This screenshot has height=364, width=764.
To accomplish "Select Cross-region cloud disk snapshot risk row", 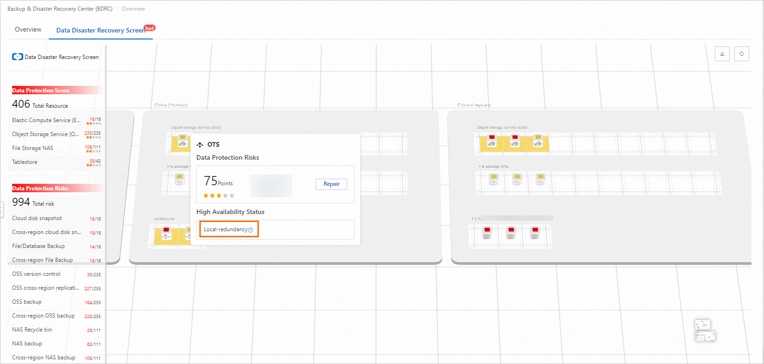I will [x=56, y=232].
